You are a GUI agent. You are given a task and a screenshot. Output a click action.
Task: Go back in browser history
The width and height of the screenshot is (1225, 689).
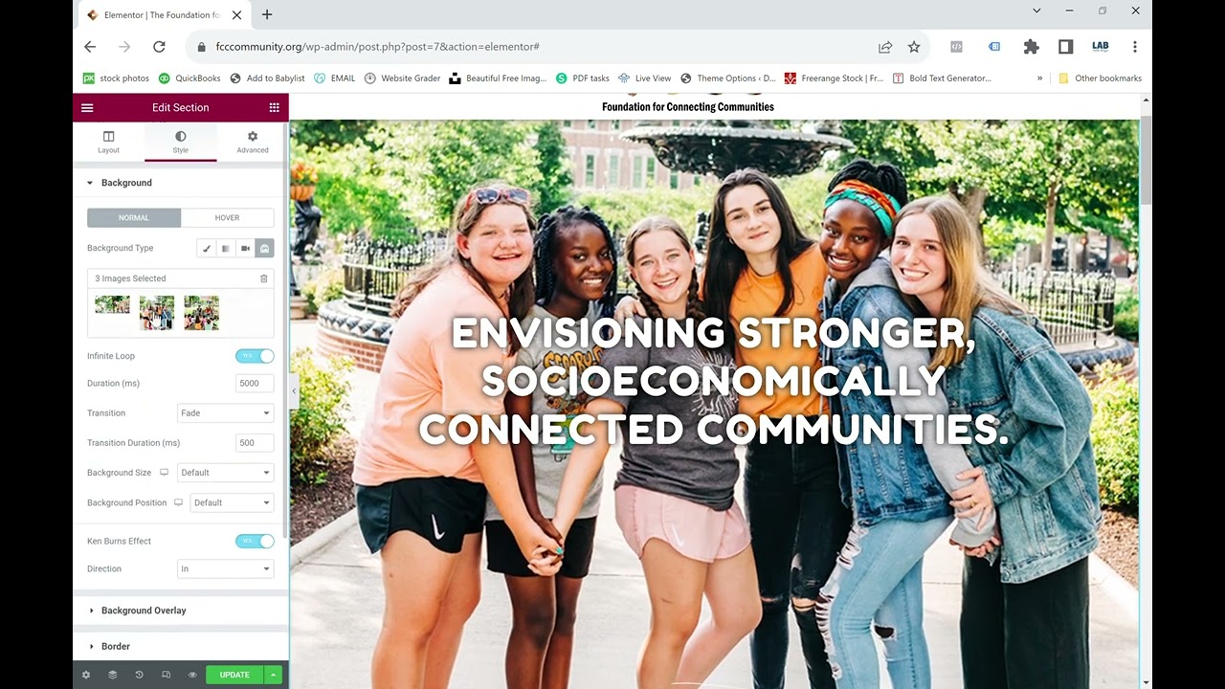[90, 46]
